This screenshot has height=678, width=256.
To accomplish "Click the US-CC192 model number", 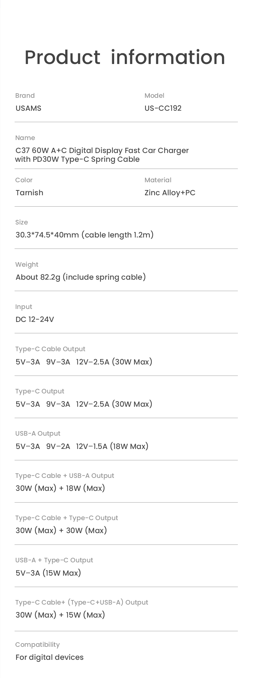I will point(163,108).
